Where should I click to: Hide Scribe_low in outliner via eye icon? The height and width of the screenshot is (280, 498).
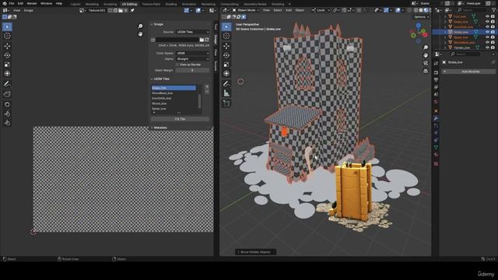click(487, 32)
